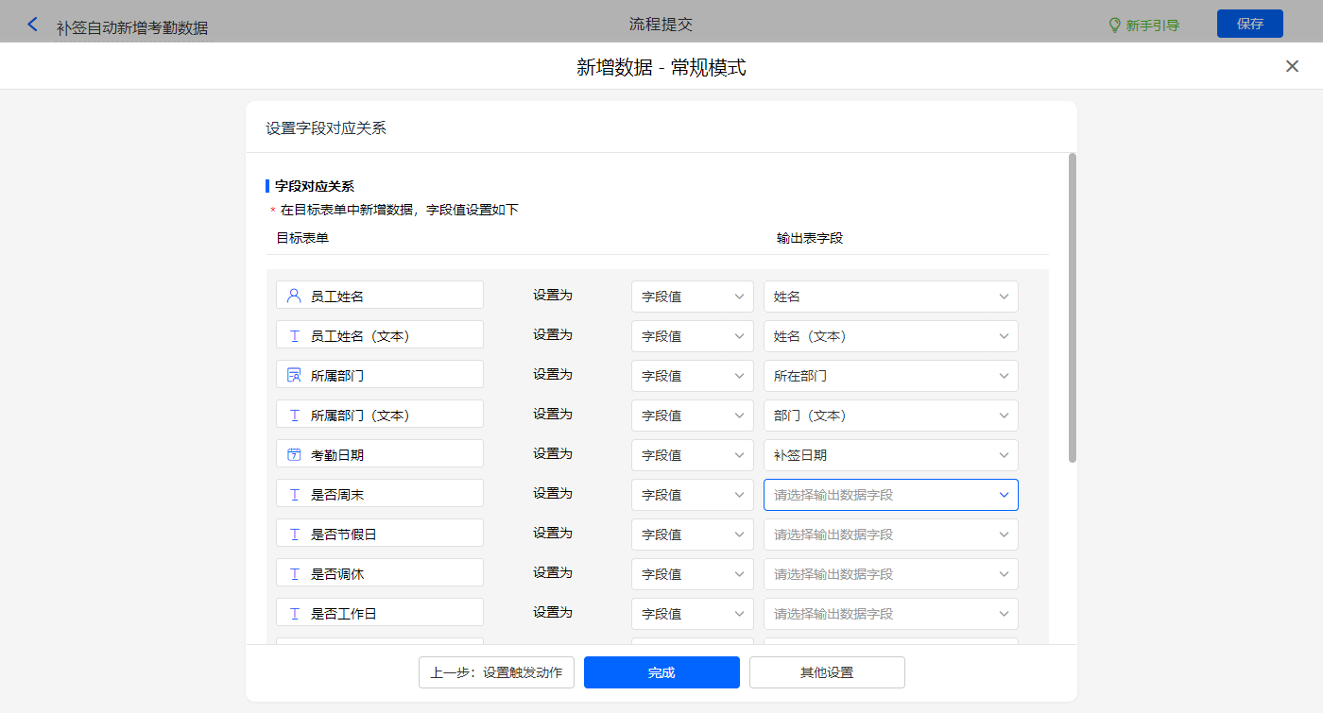Click the department icon beside 所属部门
Viewport: 1323px width, 713px height.
coord(294,375)
